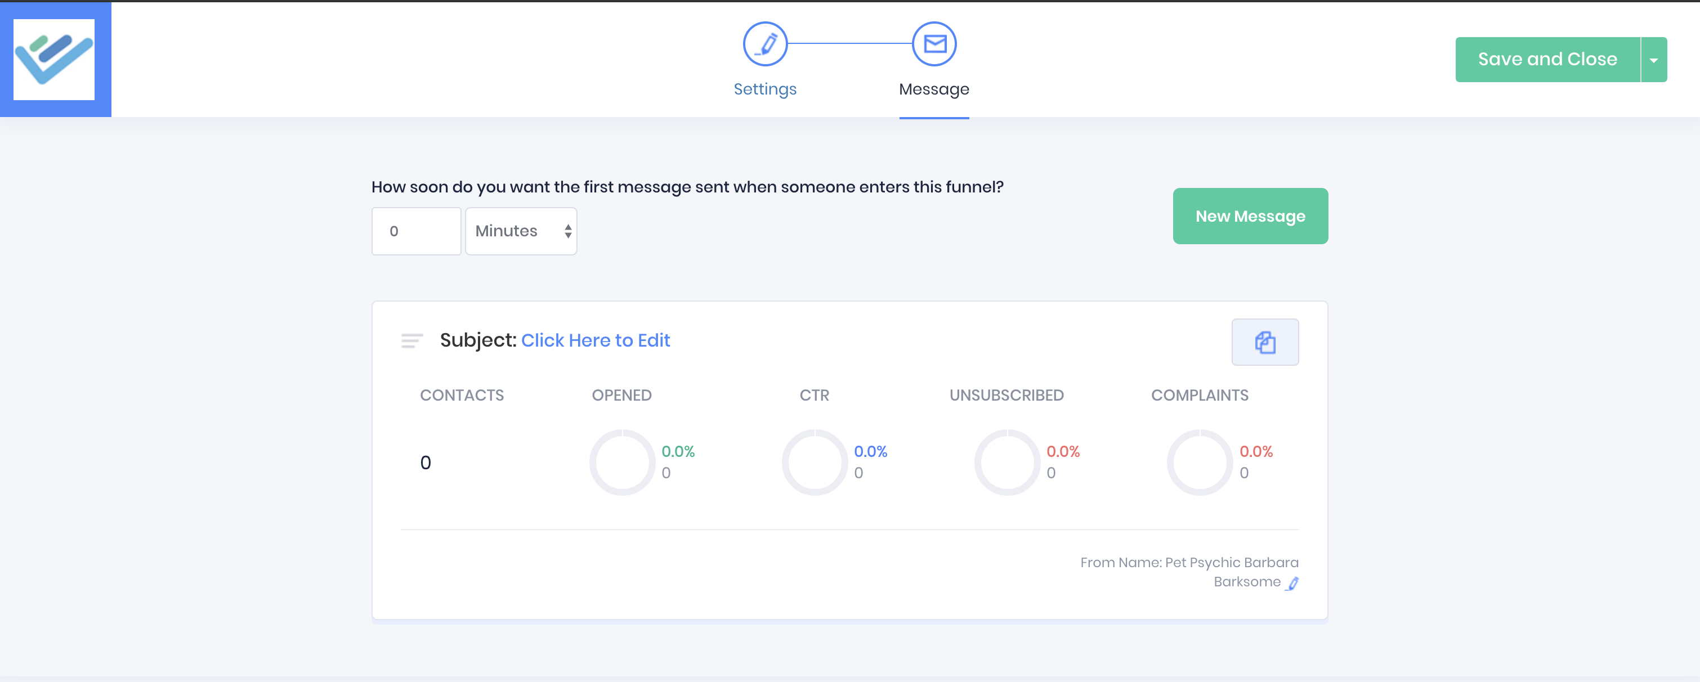Edit From Name using pencil icon
Viewport: 1700px width, 682px height.
pyautogui.click(x=1293, y=583)
